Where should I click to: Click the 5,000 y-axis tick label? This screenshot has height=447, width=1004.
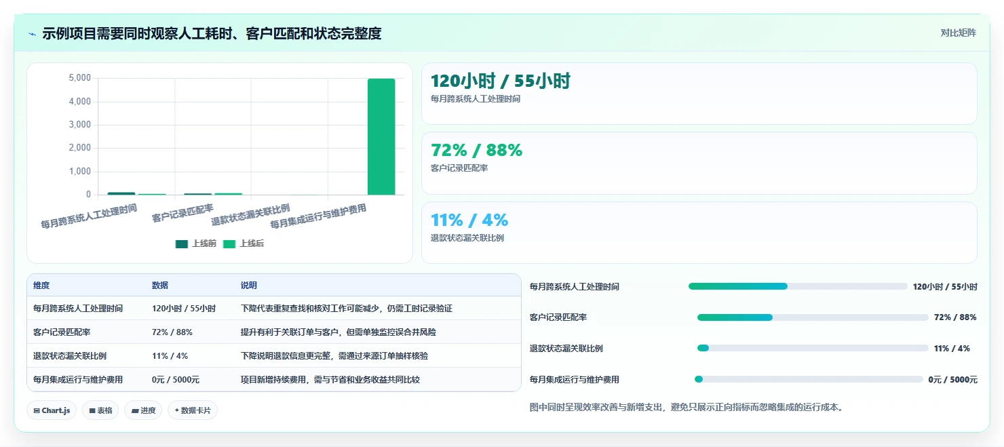(80, 78)
